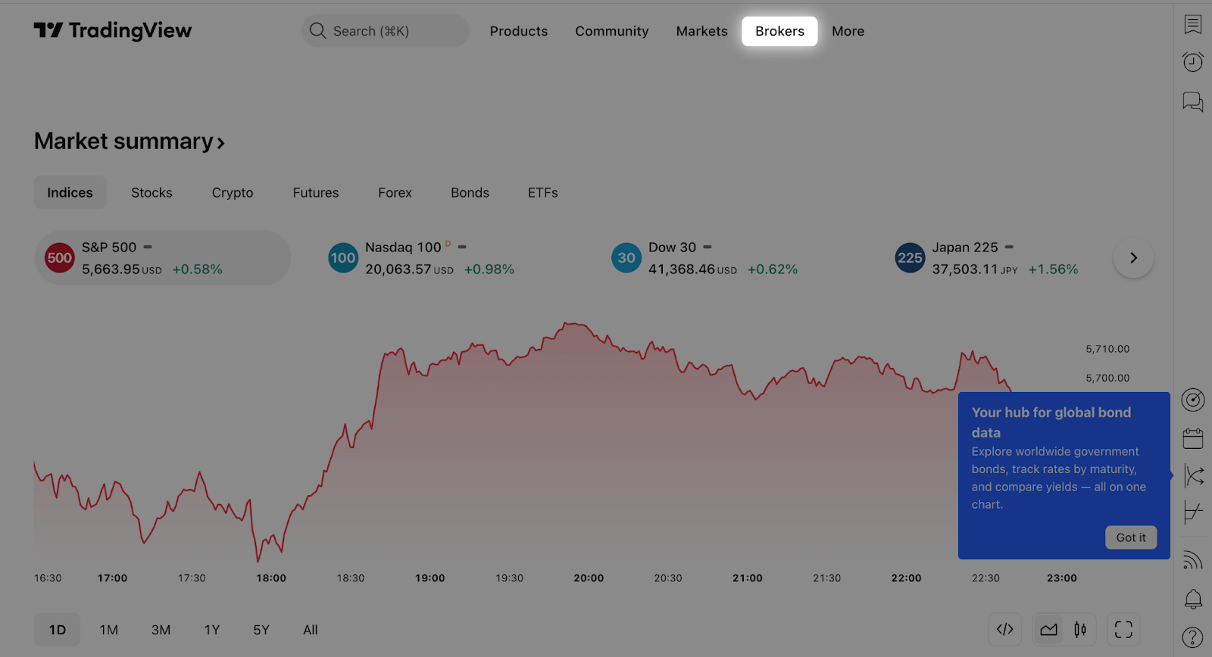Open the Notifications bell icon
Screen dimensions: 1212x657
click(x=1193, y=599)
